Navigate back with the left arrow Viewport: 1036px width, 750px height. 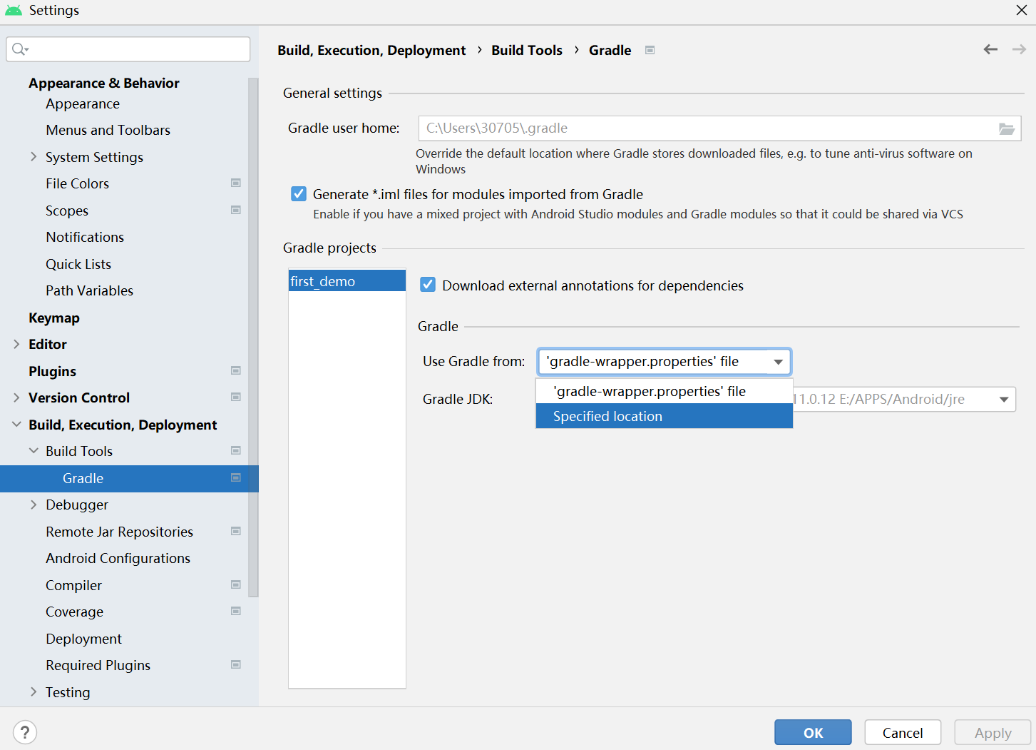coord(990,49)
